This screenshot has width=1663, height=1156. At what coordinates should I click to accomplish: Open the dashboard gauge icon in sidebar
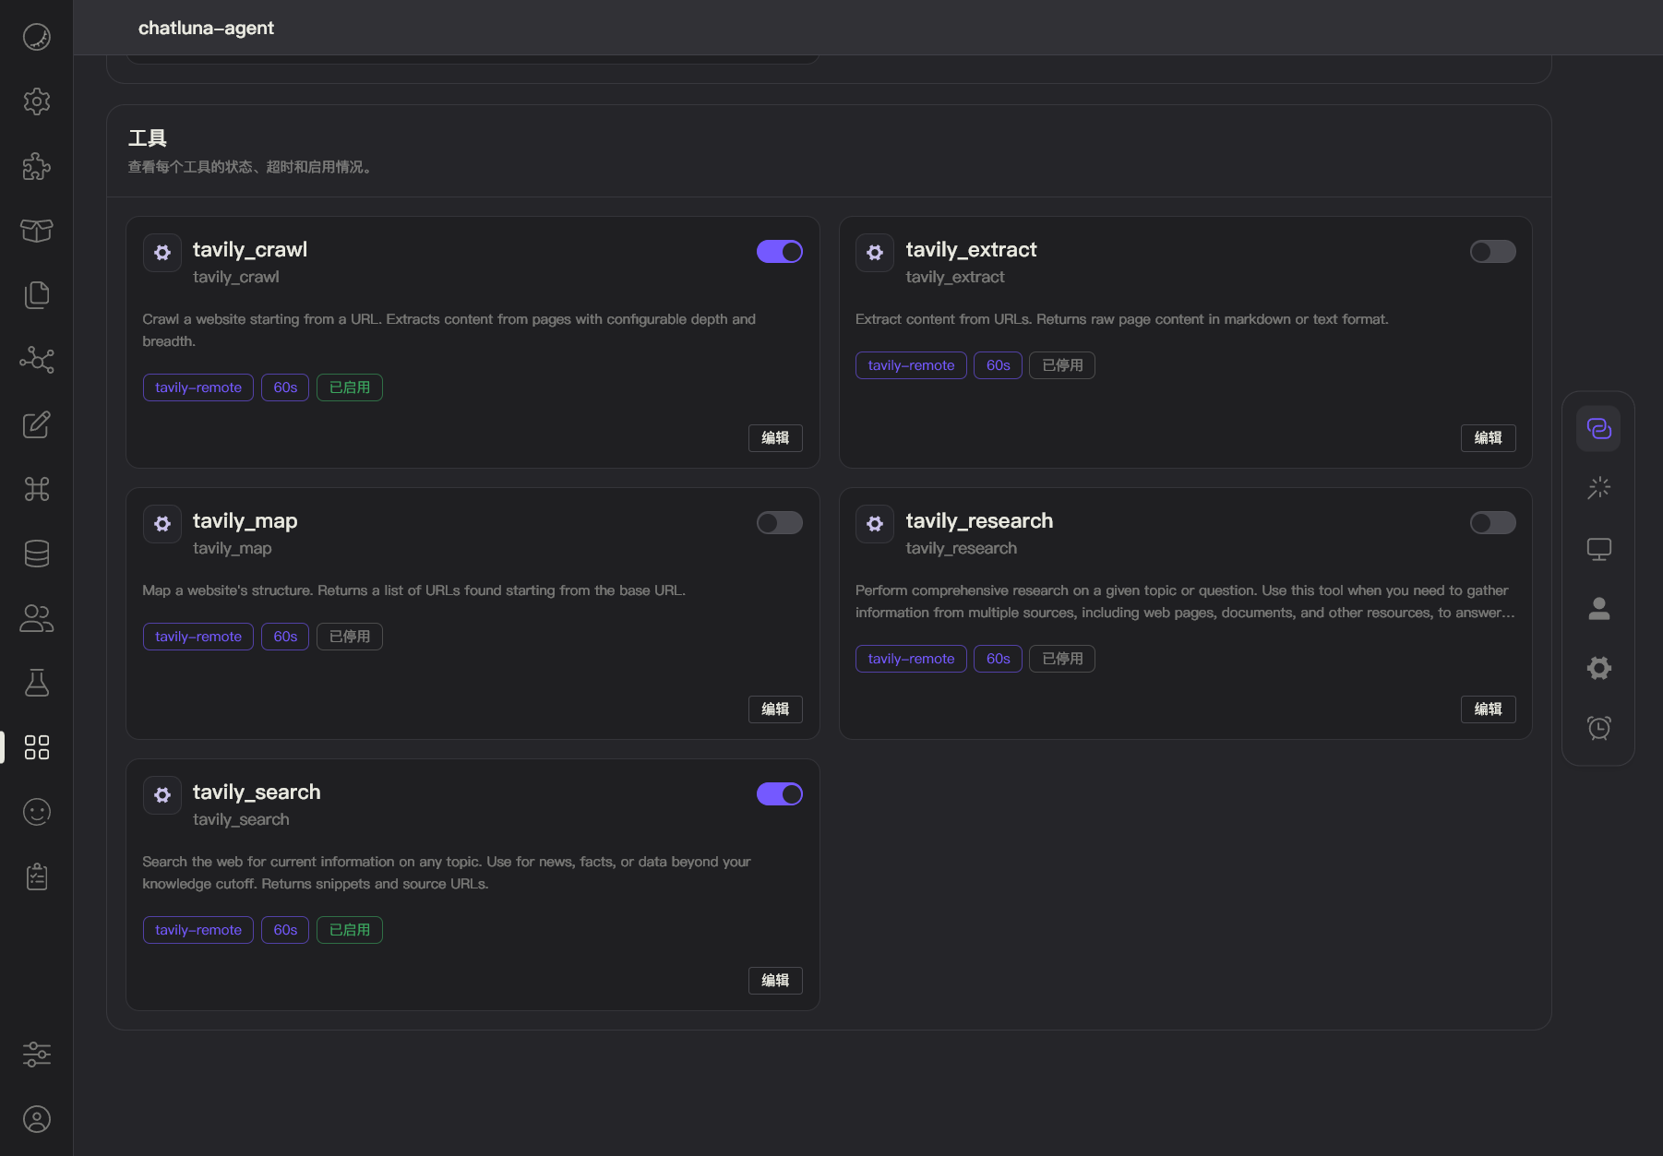37,37
